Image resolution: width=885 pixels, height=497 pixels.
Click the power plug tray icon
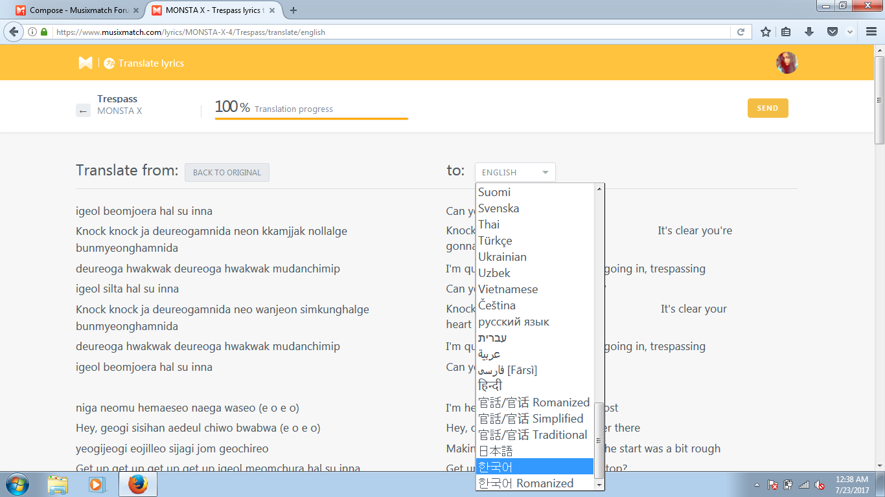click(x=788, y=485)
